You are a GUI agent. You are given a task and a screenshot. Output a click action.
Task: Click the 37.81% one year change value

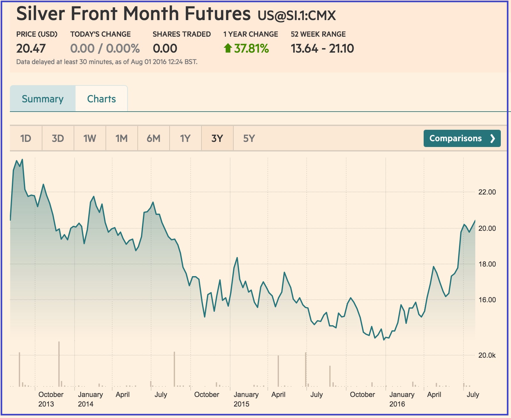tap(252, 48)
